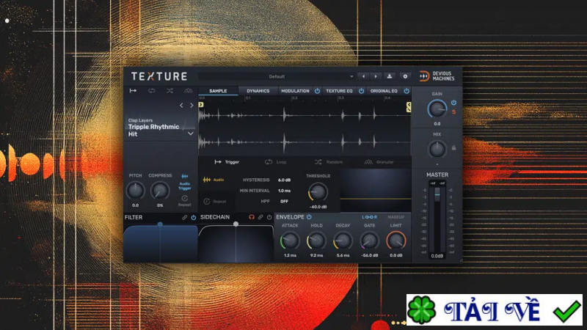
Task: Open the HPF OFF value selector
Action: coord(284,201)
